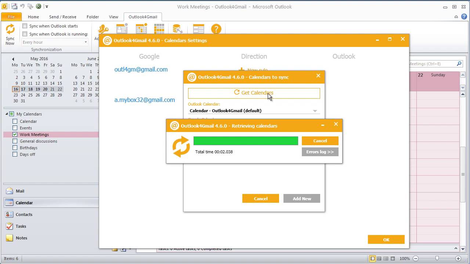Enable Sync when Outlook starts checkbox

(x=25, y=26)
